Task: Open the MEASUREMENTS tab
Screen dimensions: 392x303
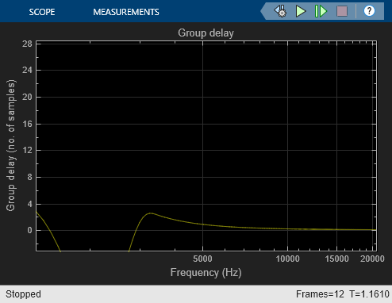Action: click(126, 12)
